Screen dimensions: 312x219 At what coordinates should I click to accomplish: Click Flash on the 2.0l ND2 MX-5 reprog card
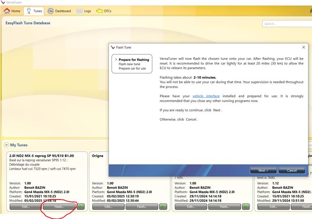tap(59, 207)
